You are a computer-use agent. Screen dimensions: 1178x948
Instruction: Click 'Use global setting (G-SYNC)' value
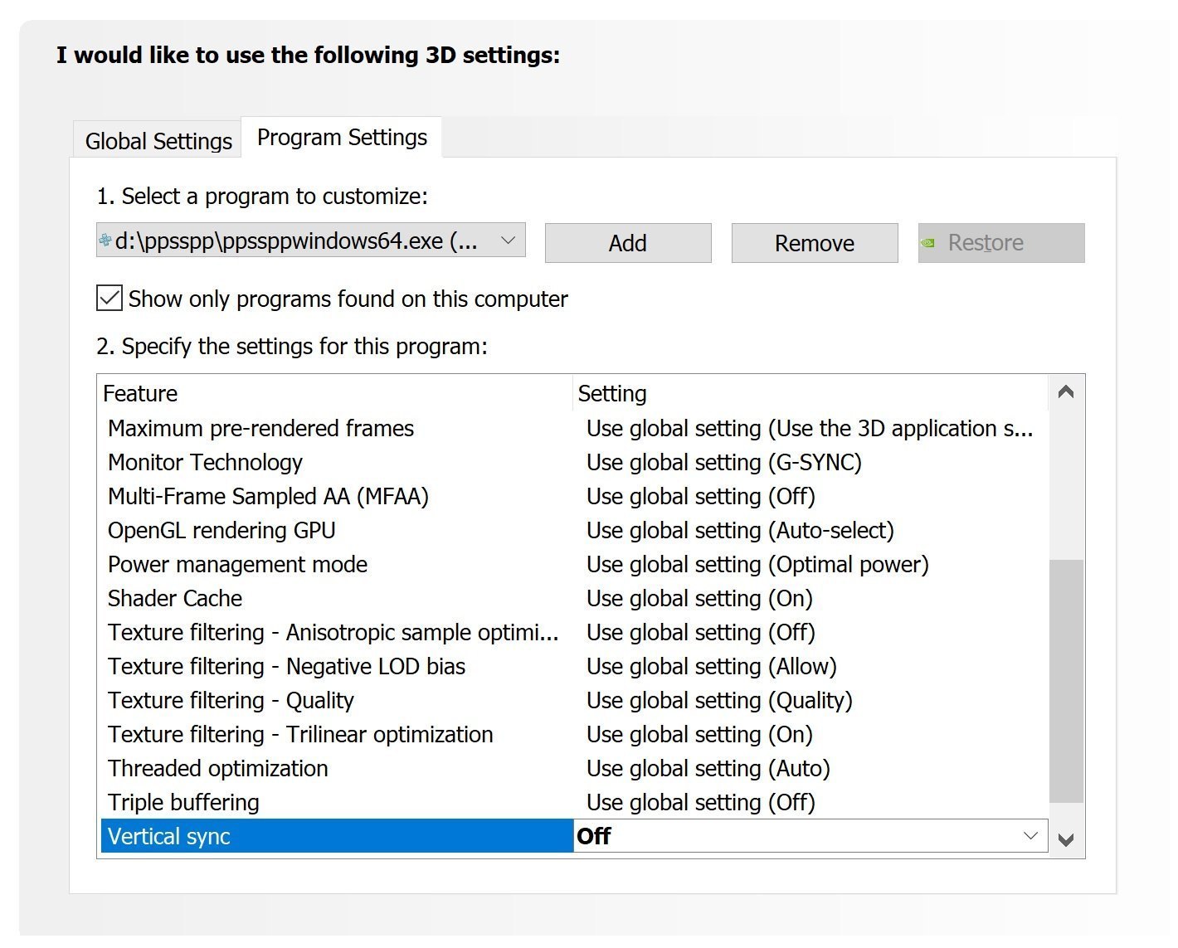tap(724, 462)
